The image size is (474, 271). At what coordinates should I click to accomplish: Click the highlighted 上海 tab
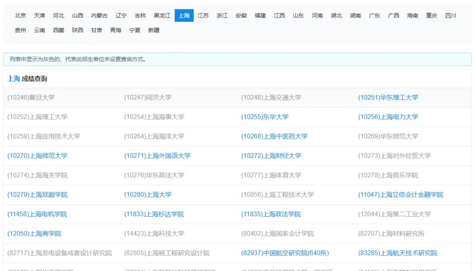click(184, 15)
